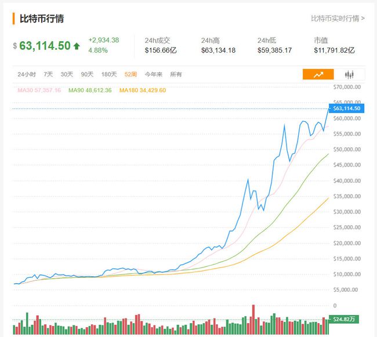Open the 比特币实时行情 link
The image size is (377, 337).
tap(338, 19)
